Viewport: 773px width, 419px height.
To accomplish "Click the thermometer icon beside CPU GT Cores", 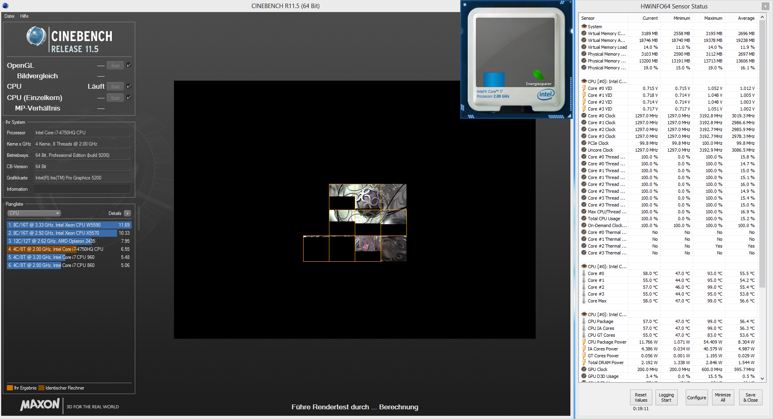I will [584, 335].
